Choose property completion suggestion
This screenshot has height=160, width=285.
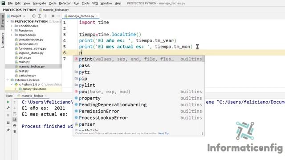click(x=138, y=98)
